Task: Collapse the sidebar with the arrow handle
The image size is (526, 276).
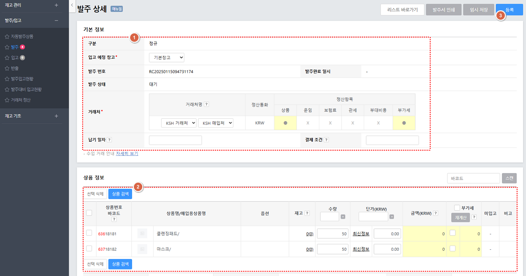Action: click(x=72, y=5)
